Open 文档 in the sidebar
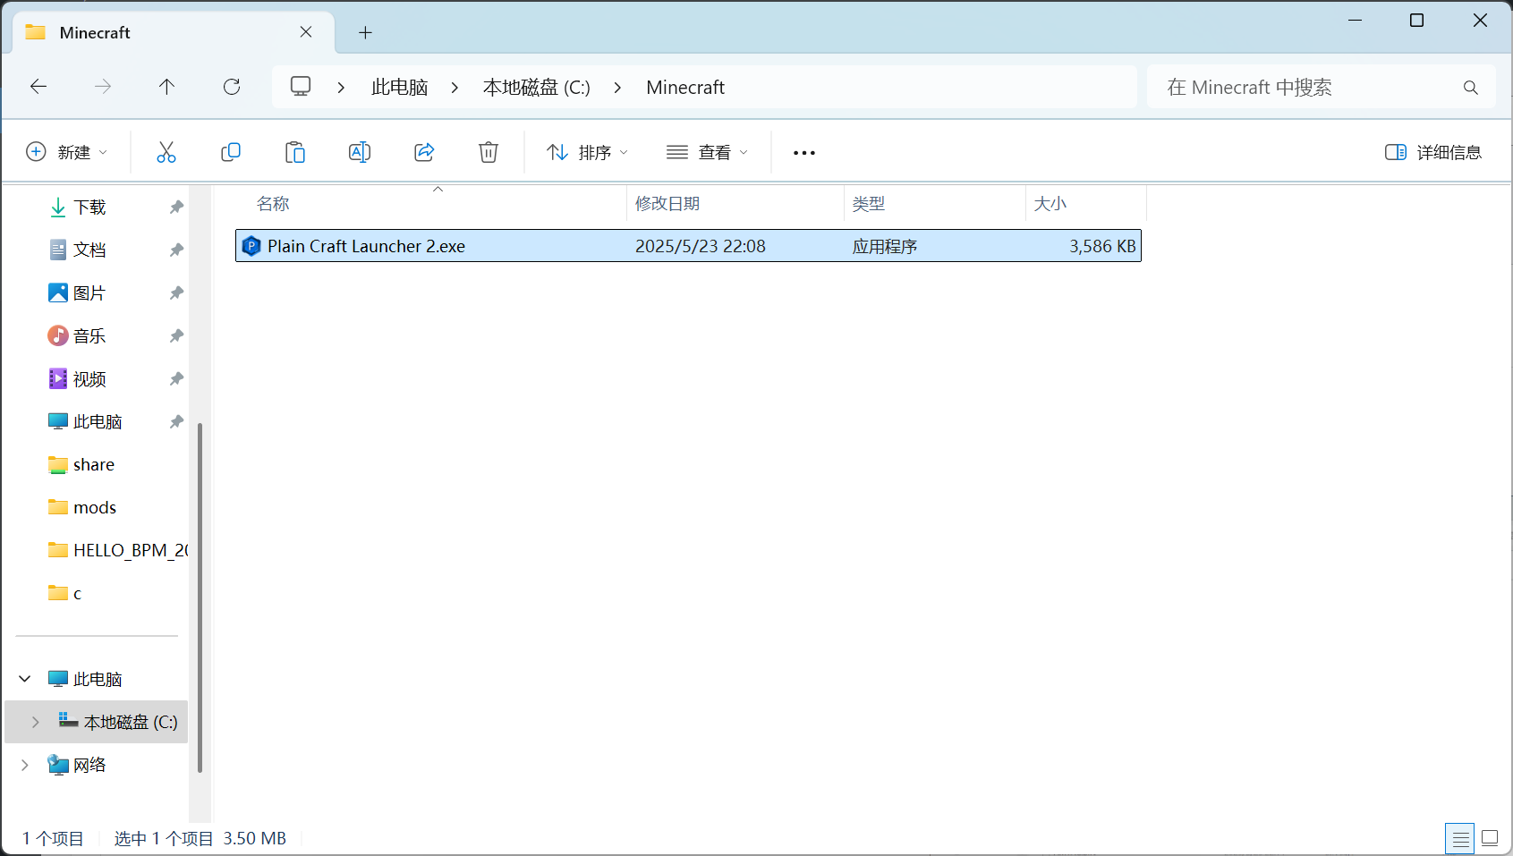 tap(89, 250)
